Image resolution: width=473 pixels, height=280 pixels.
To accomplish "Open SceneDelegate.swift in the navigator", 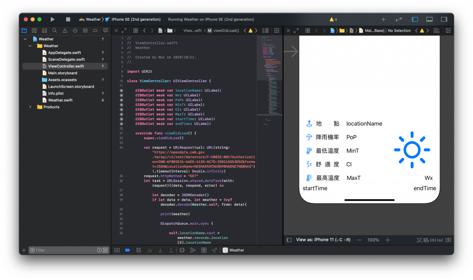I will pyautogui.click(x=66, y=60).
